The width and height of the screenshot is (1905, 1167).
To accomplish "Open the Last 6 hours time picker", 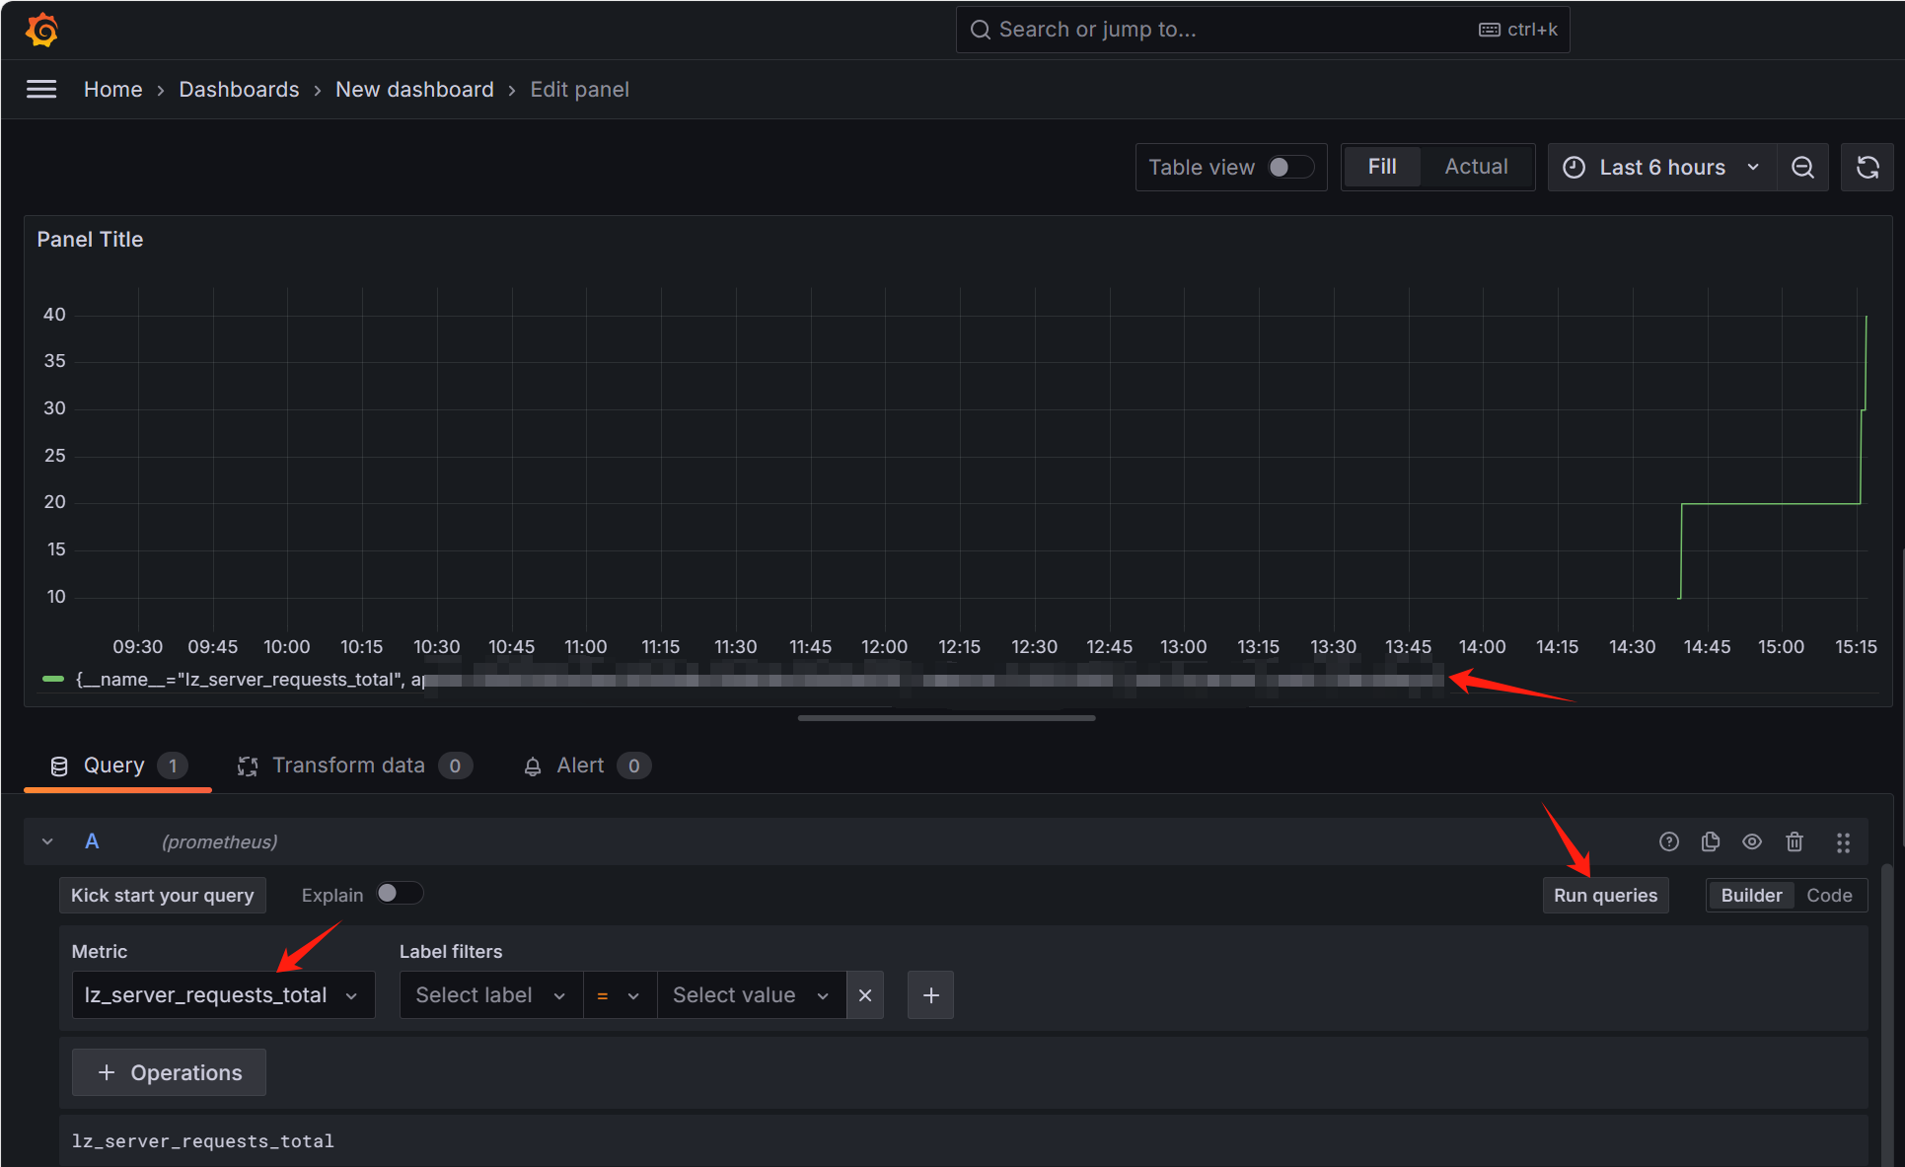I will [1662, 168].
